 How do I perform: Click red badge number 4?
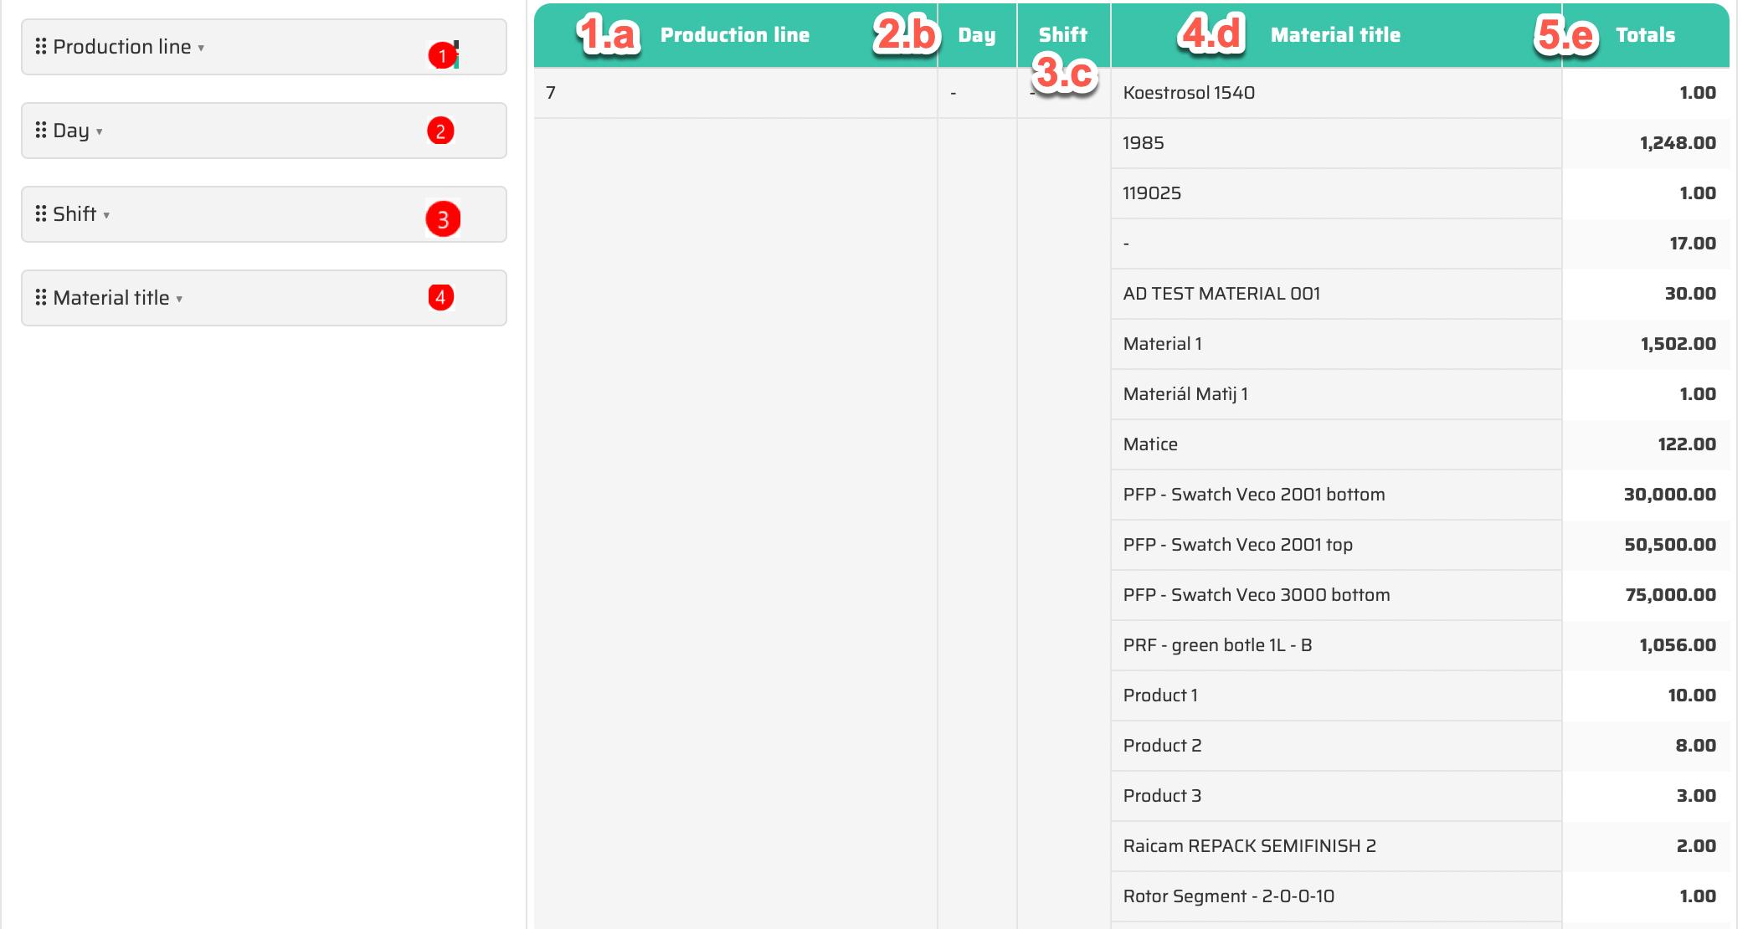[440, 297]
